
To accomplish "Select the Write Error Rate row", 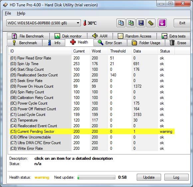I will pos(92,148).
